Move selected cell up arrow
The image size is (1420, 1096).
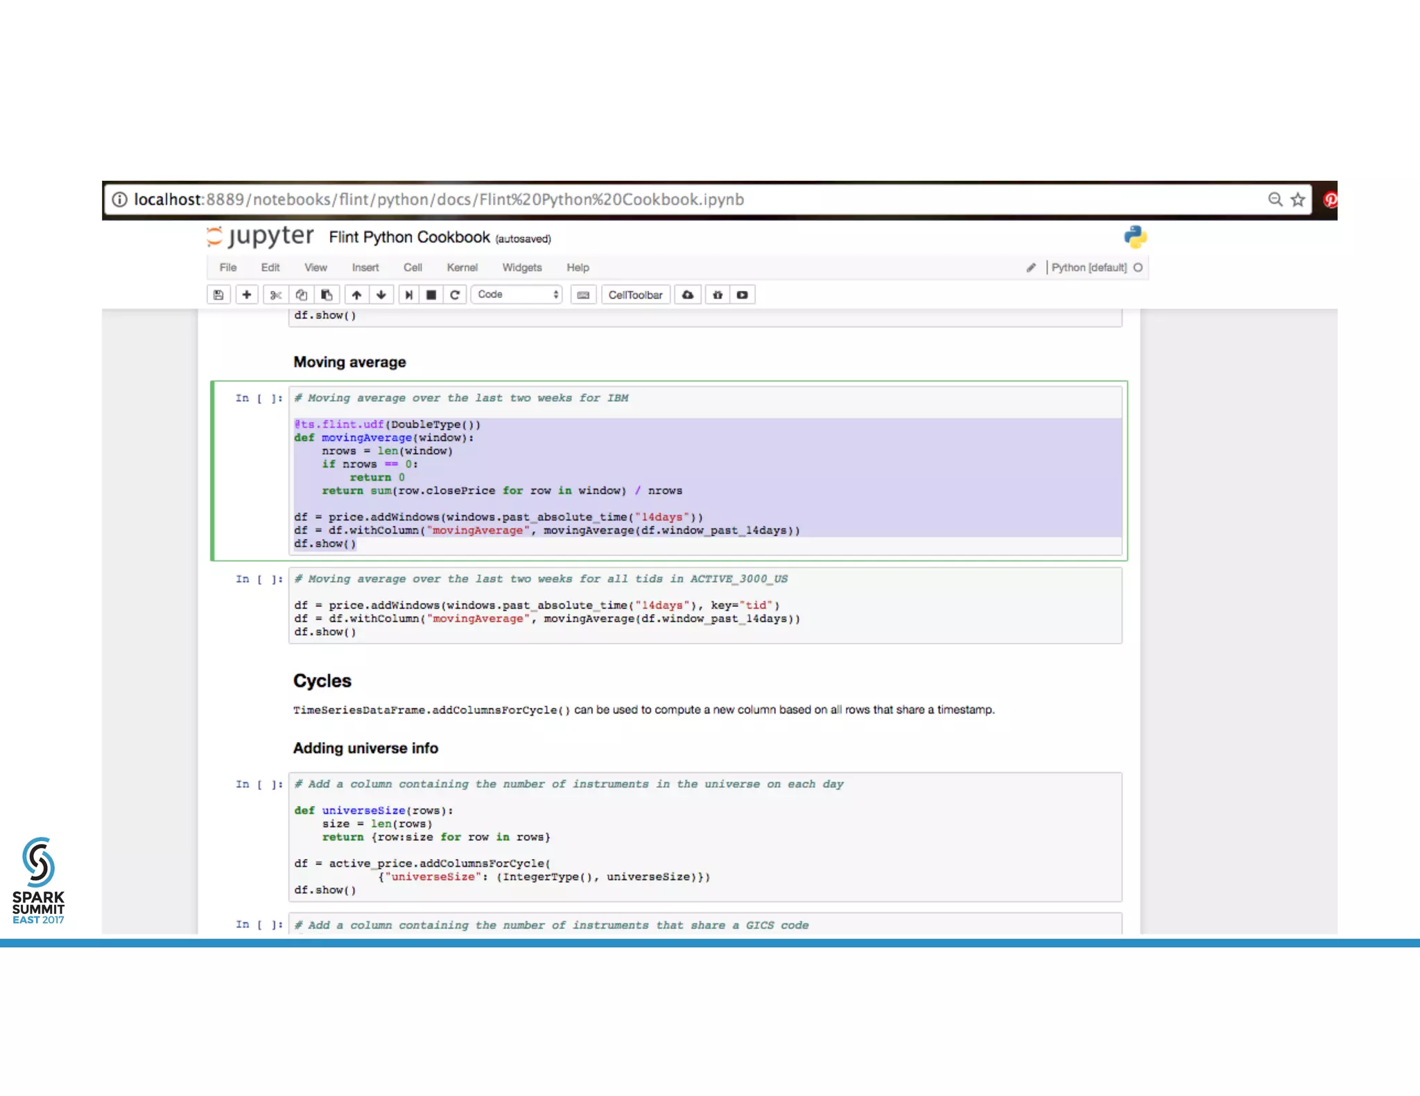point(356,295)
